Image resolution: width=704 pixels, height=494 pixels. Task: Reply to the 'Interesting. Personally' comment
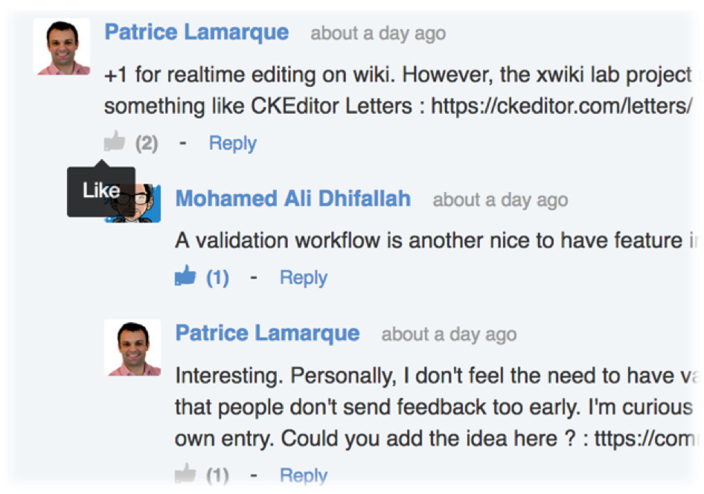pos(304,475)
